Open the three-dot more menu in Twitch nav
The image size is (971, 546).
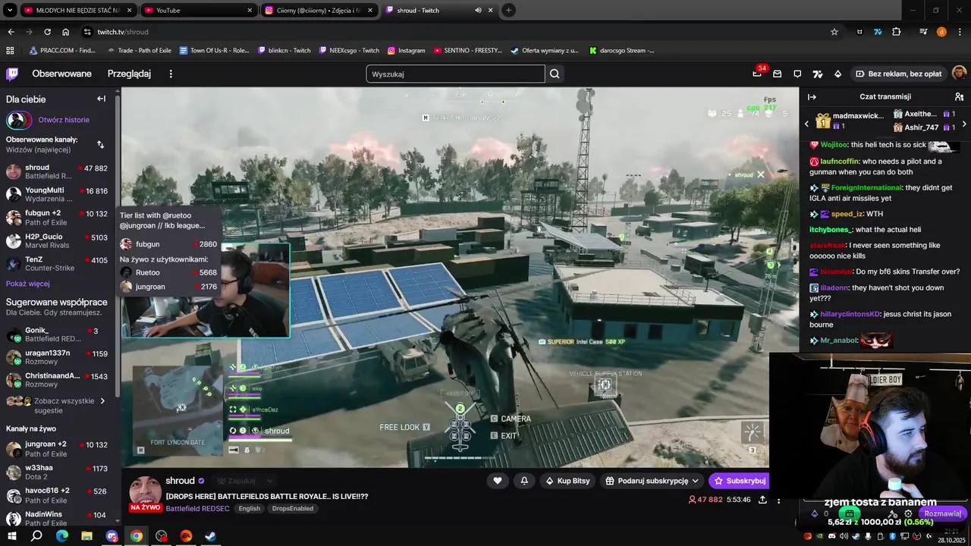(171, 74)
